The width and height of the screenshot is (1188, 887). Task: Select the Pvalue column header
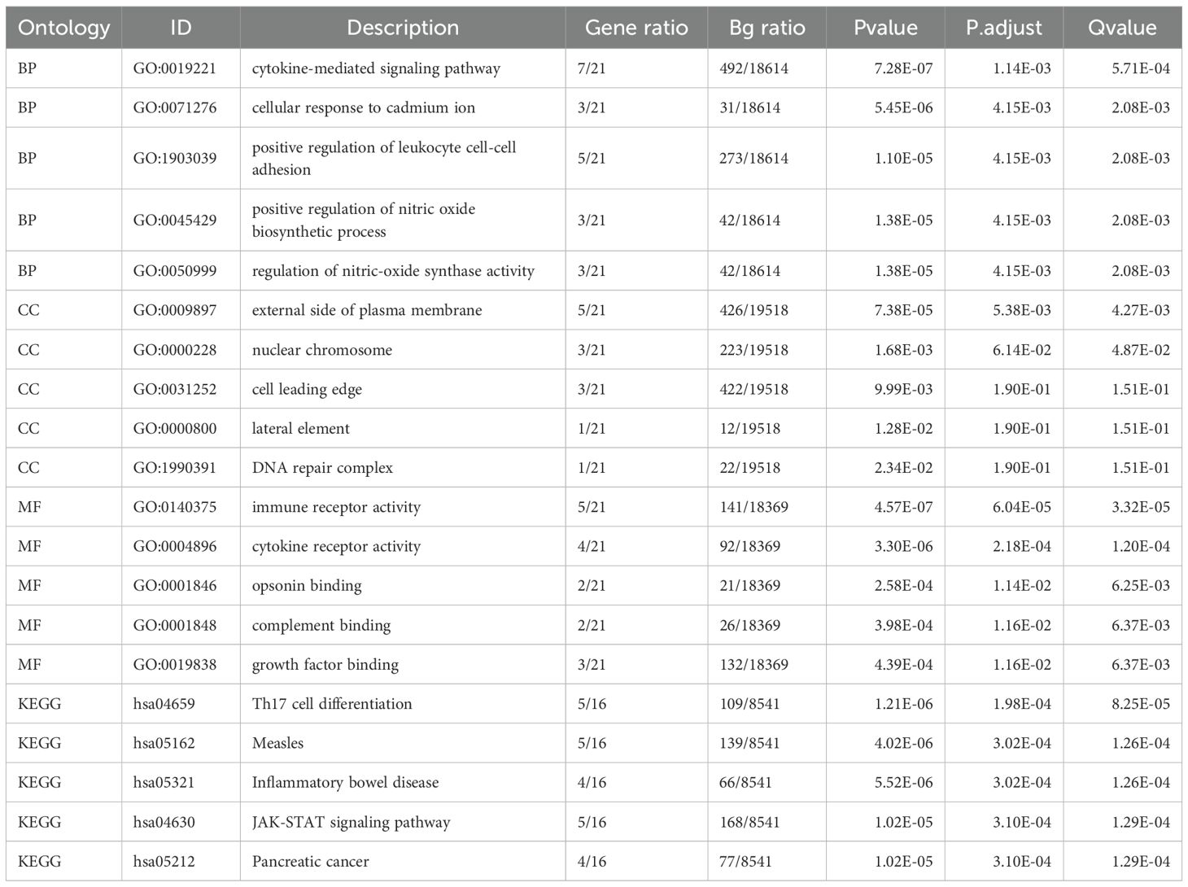[885, 28]
